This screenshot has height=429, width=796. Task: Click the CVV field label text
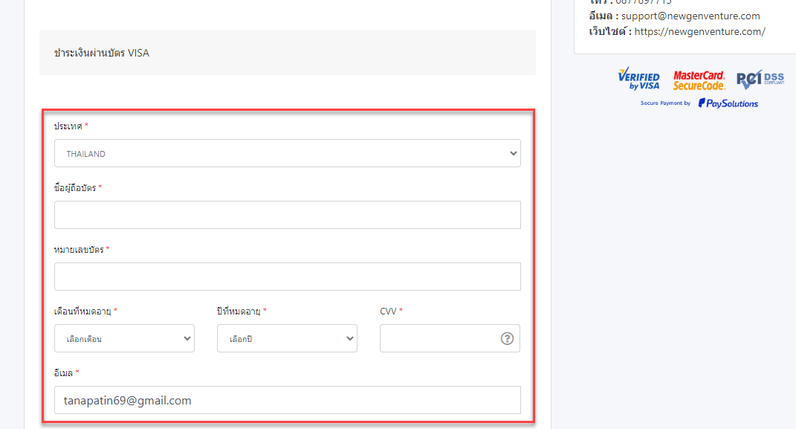click(388, 312)
